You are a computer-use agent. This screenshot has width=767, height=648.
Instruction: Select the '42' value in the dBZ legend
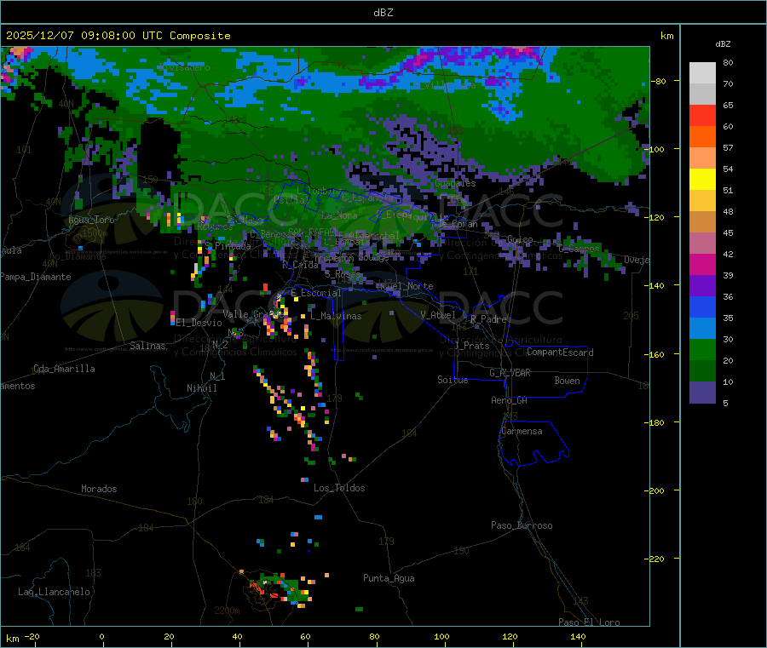[x=728, y=254]
